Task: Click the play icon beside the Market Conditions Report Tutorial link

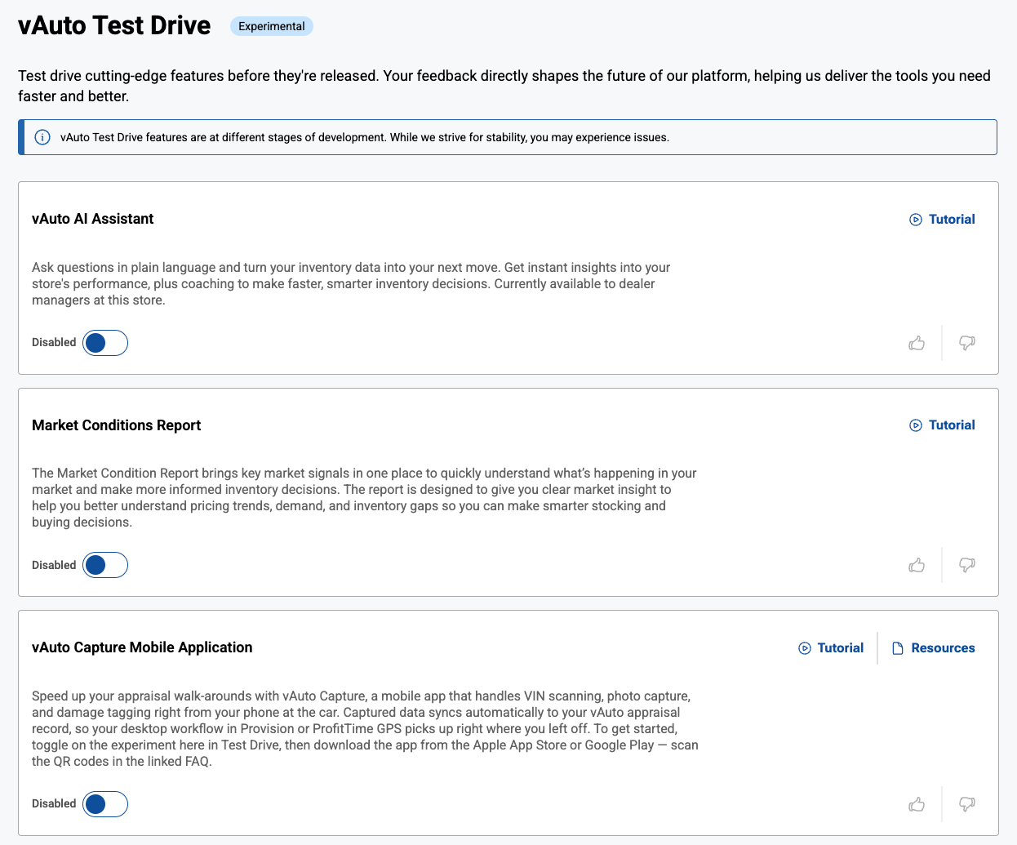Action: tap(916, 425)
